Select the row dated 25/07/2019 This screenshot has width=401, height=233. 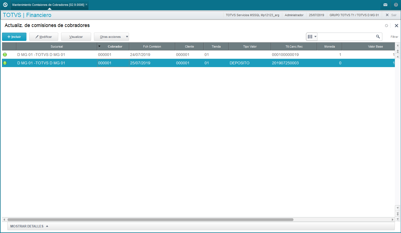point(198,63)
